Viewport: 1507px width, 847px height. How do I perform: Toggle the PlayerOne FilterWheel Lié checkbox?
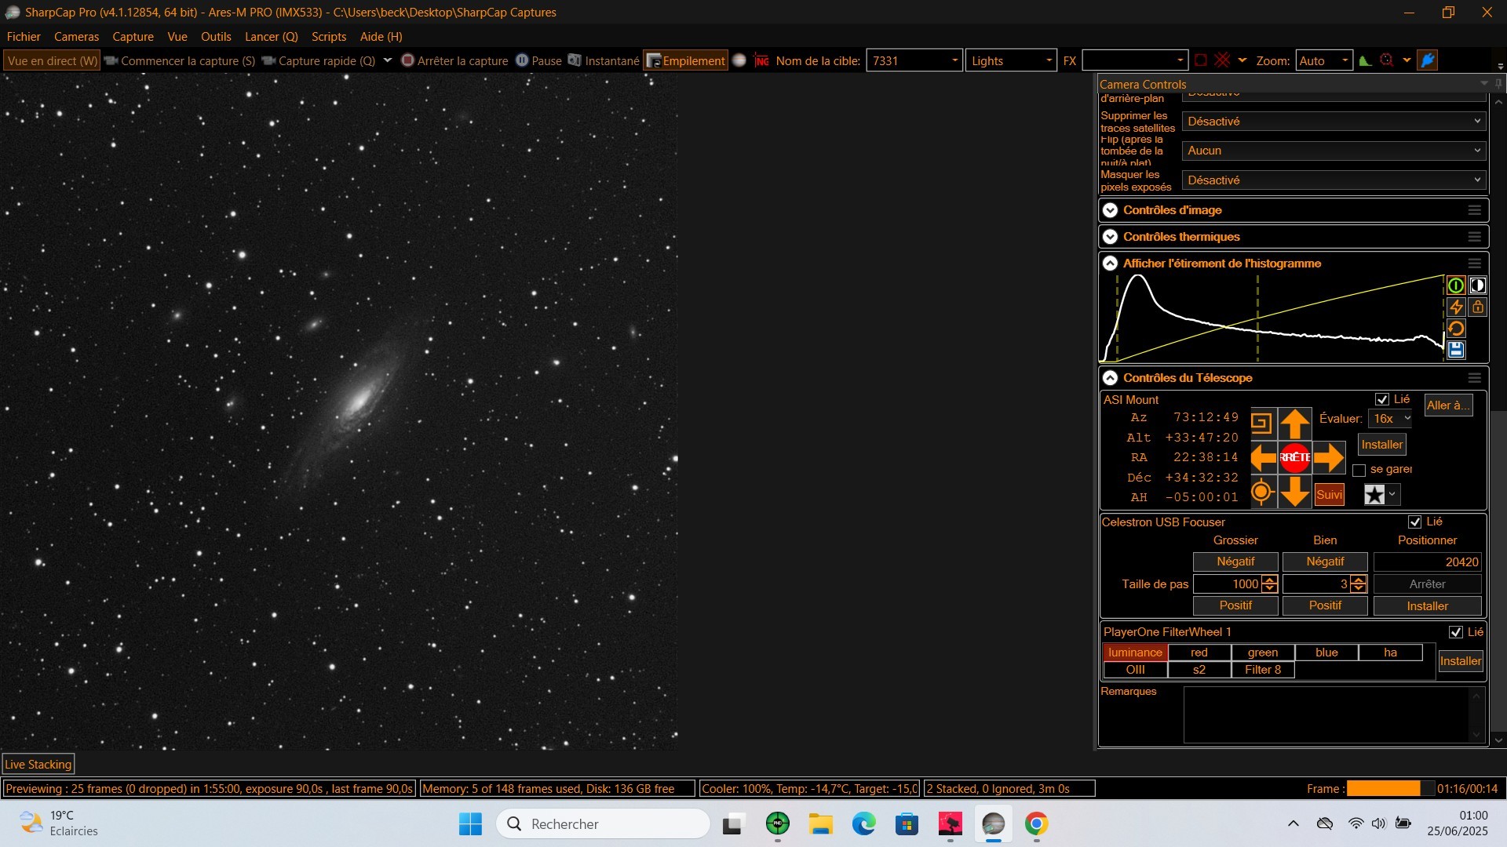pyautogui.click(x=1456, y=632)
